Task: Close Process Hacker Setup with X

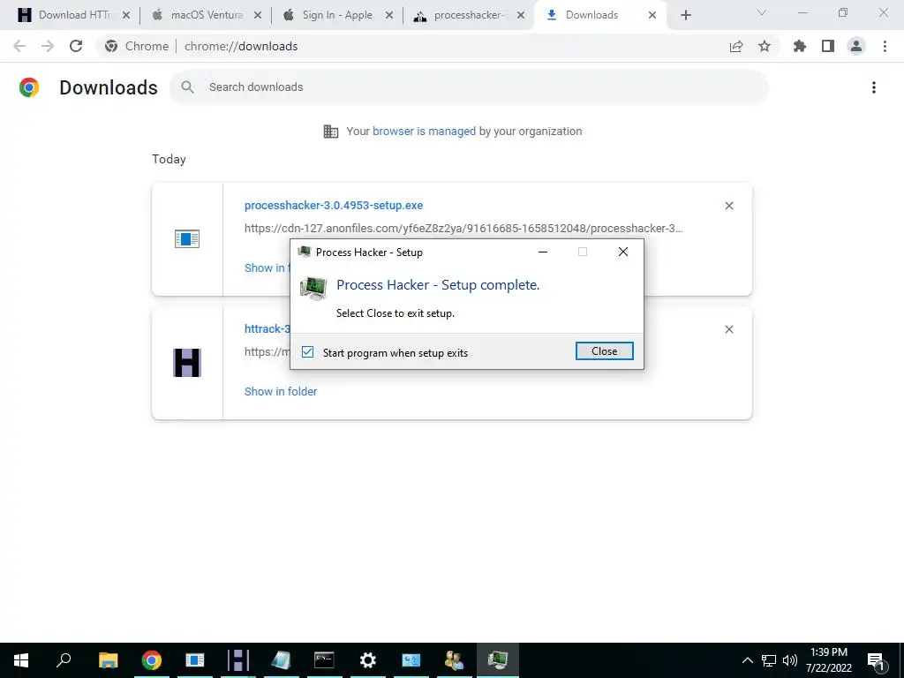Action: (623, 252)
